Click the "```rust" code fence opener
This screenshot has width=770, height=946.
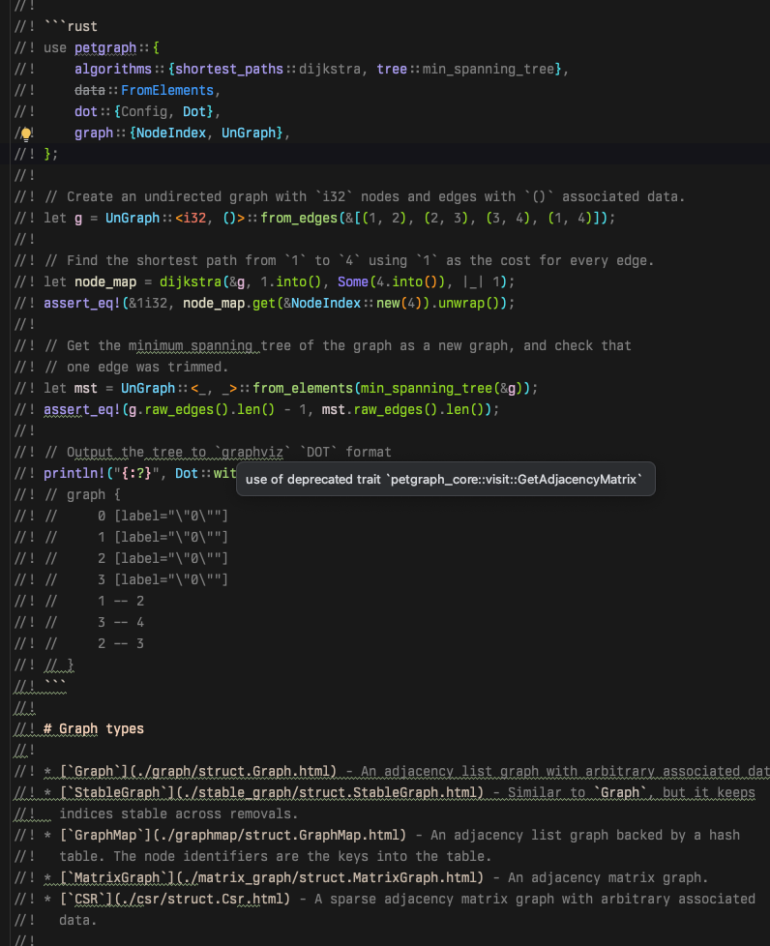point(71,26)
